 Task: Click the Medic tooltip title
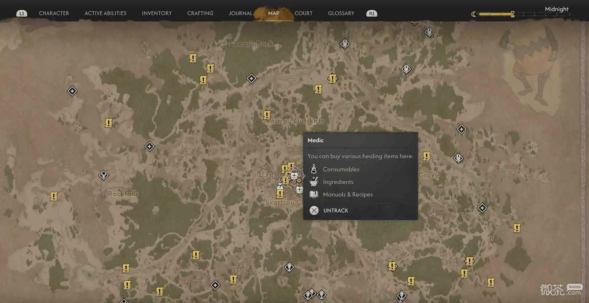coord(316,140)
